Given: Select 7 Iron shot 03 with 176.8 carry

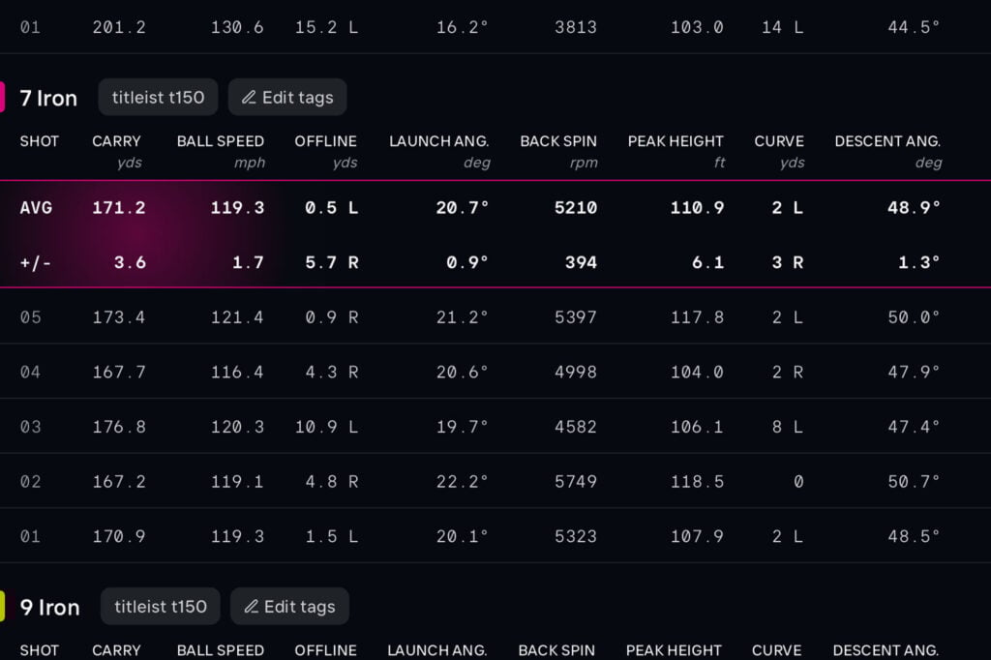Looking at the screenshot, I should pyautogui.click(x=484, y=427).
